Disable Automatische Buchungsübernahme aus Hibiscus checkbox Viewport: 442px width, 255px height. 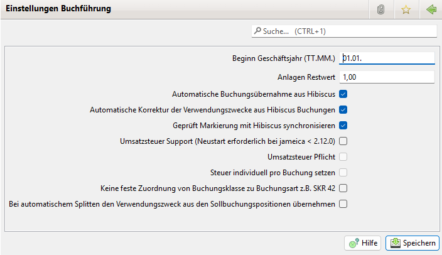(x=343, y=94)
